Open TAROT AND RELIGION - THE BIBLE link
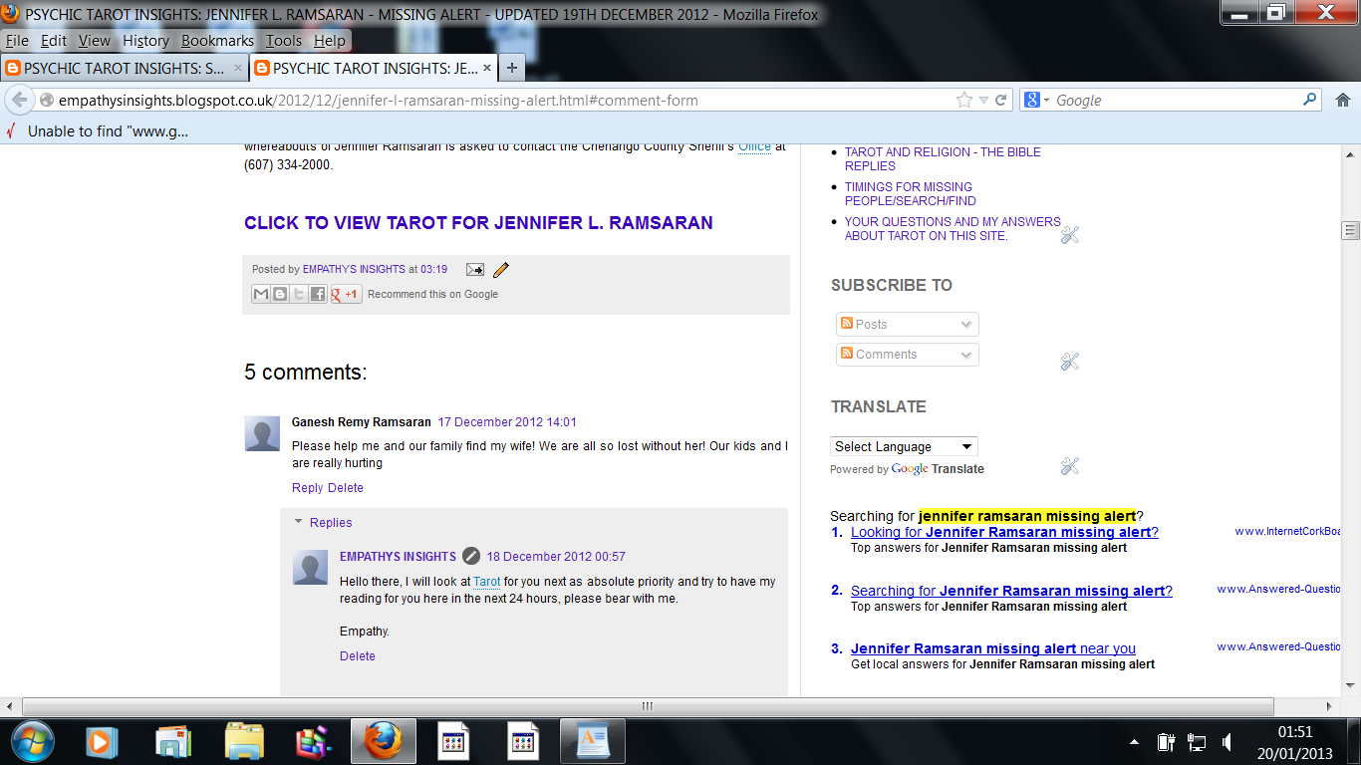The height and width of the screenshot is (765, 1361). pos(943,159)
